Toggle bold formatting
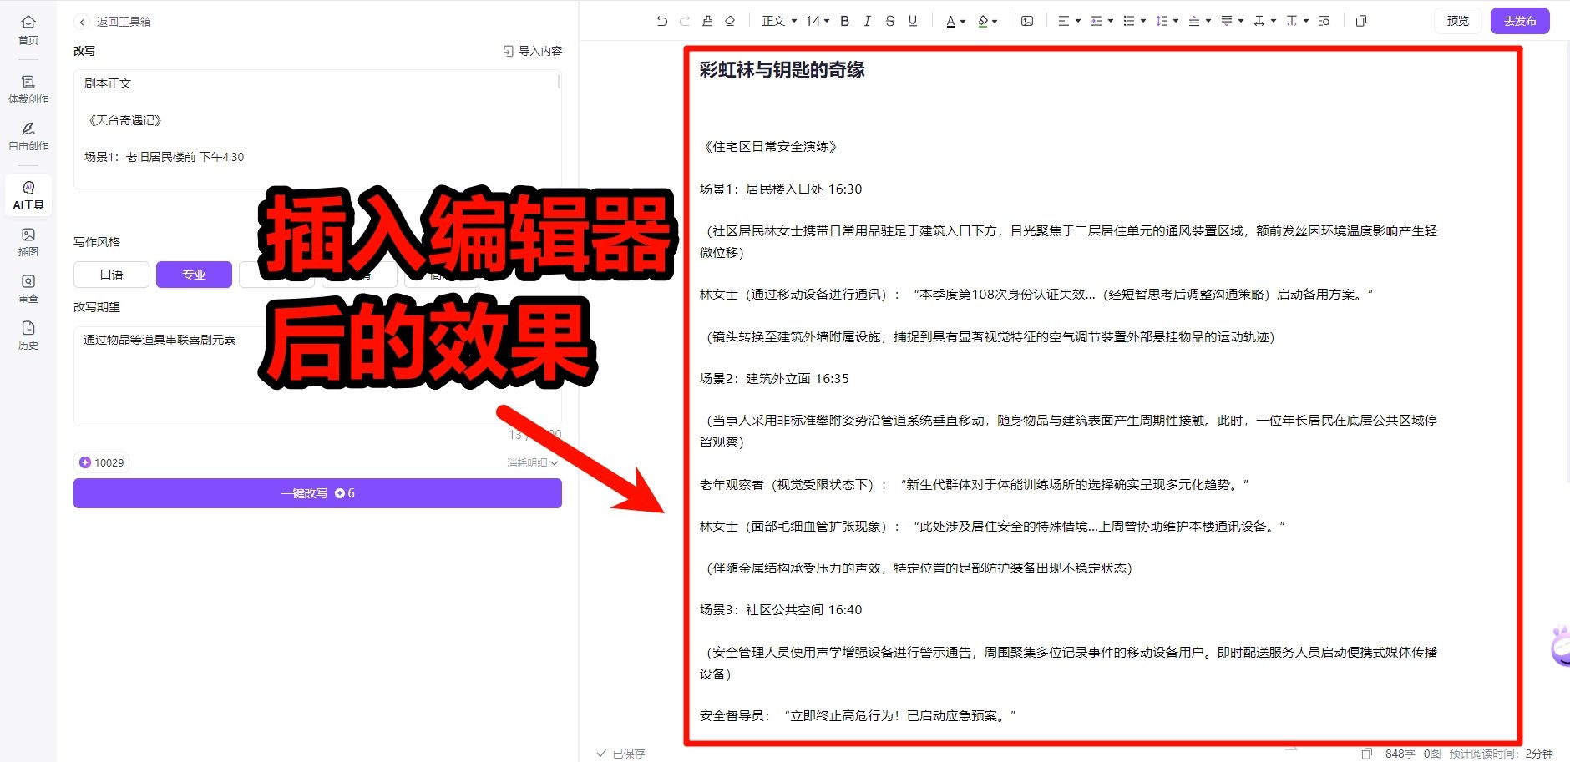The width and height of the screenshot is (1570, 762). coord(843,21)
